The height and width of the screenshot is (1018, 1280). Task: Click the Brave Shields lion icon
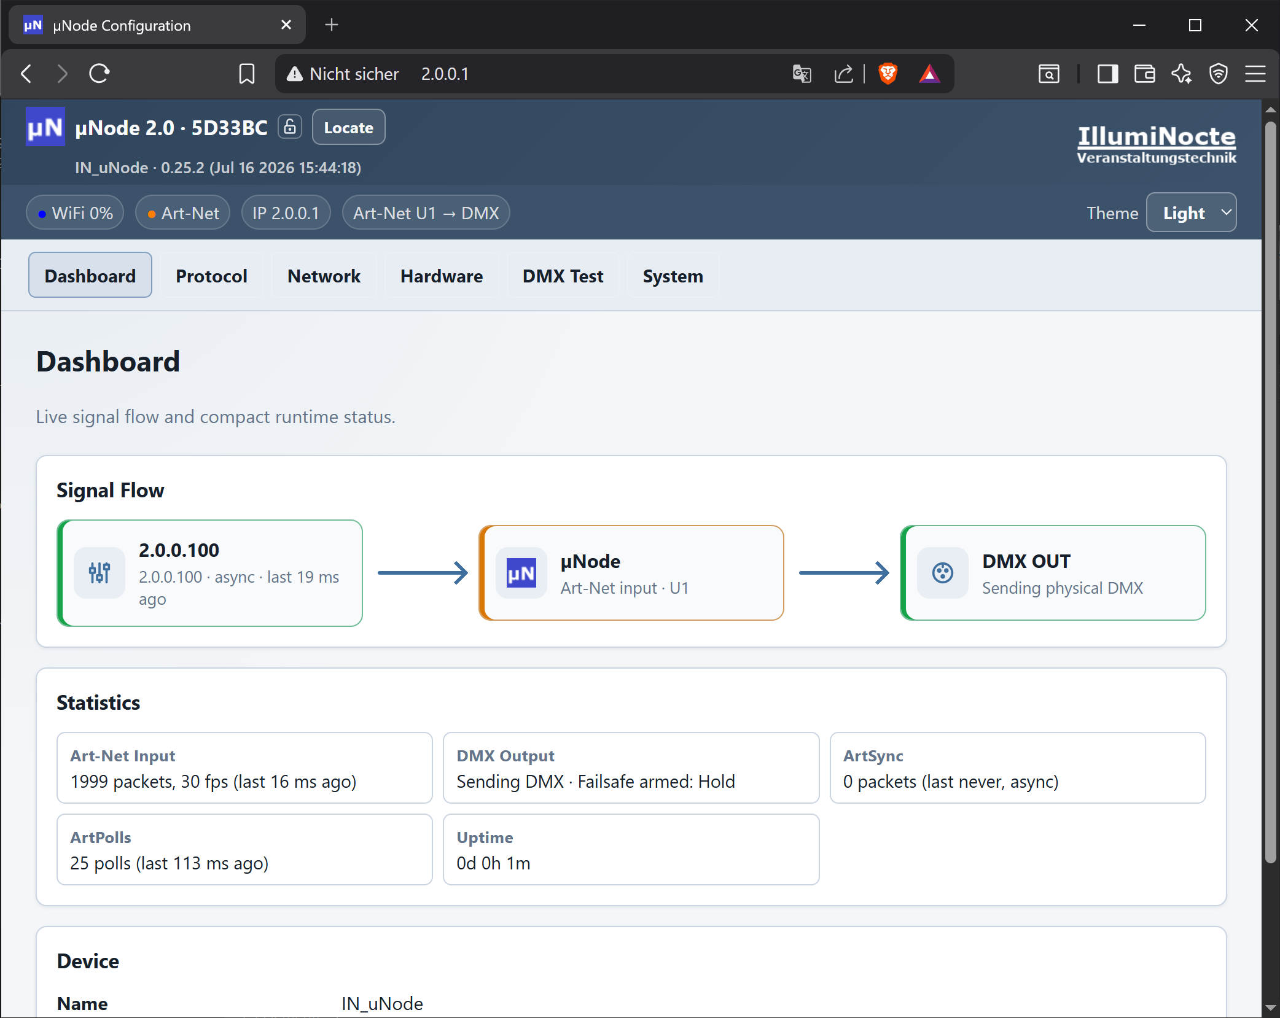pyautogui.click(x=888, y=74)
